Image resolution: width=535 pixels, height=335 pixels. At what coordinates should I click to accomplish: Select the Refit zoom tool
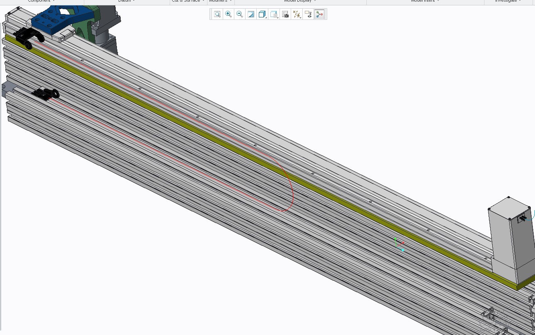pyautogui.click(x=217, y=14)
